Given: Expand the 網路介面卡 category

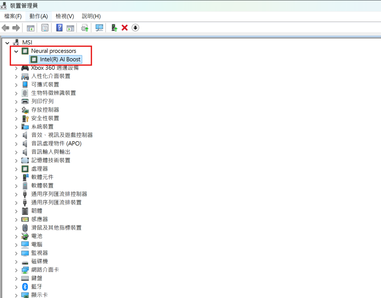Looking at the screenshot, I should (16, 270).
